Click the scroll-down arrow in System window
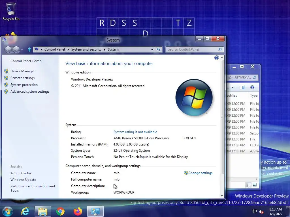The height and width of the screenshot is (217, 290). (x=222, y=196)
